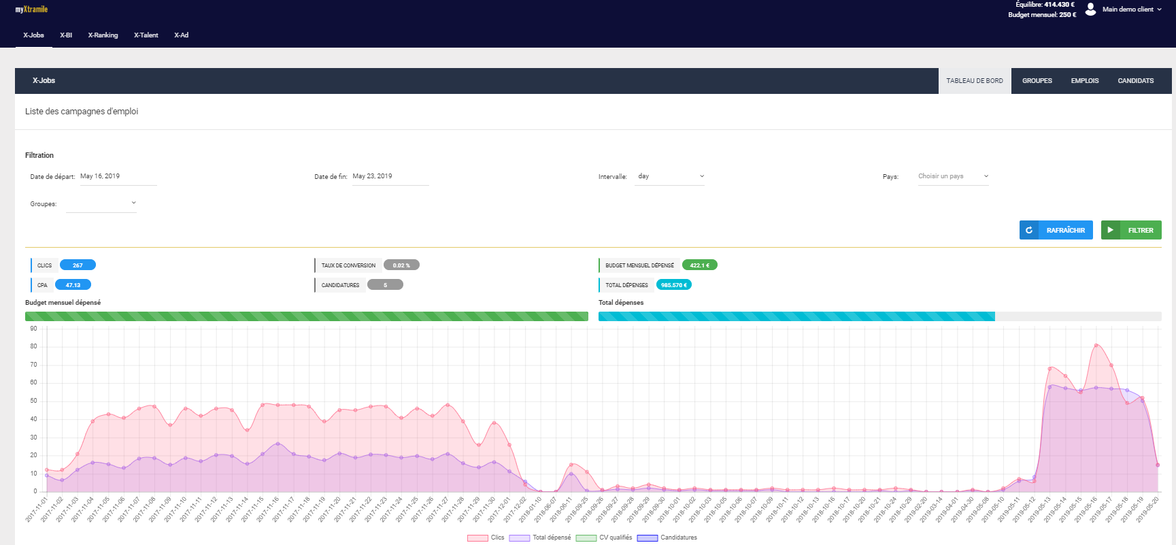Click the refresh icon on Rafraîchir
The height and width of the screenshot is (545, 1176).
[1029, 230]
